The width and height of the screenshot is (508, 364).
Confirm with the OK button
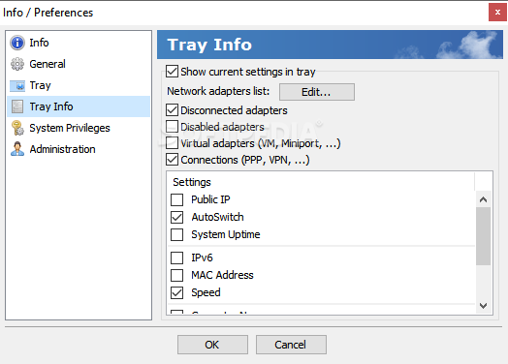(x=212, y=345)
